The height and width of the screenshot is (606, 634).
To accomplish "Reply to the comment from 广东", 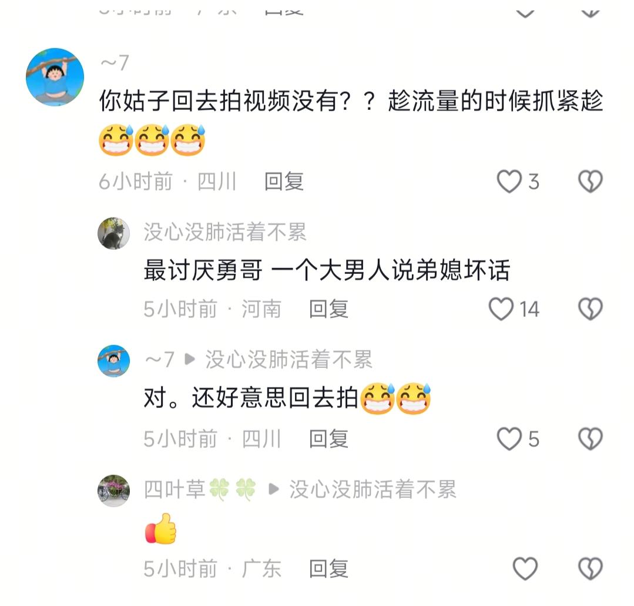I will (328, 568).
